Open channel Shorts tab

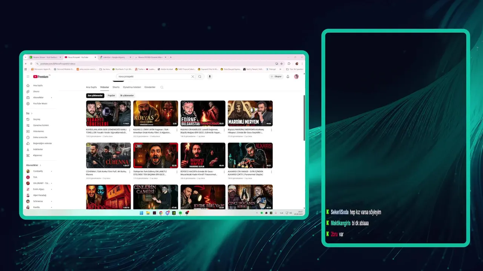click(x=116, y=87)
